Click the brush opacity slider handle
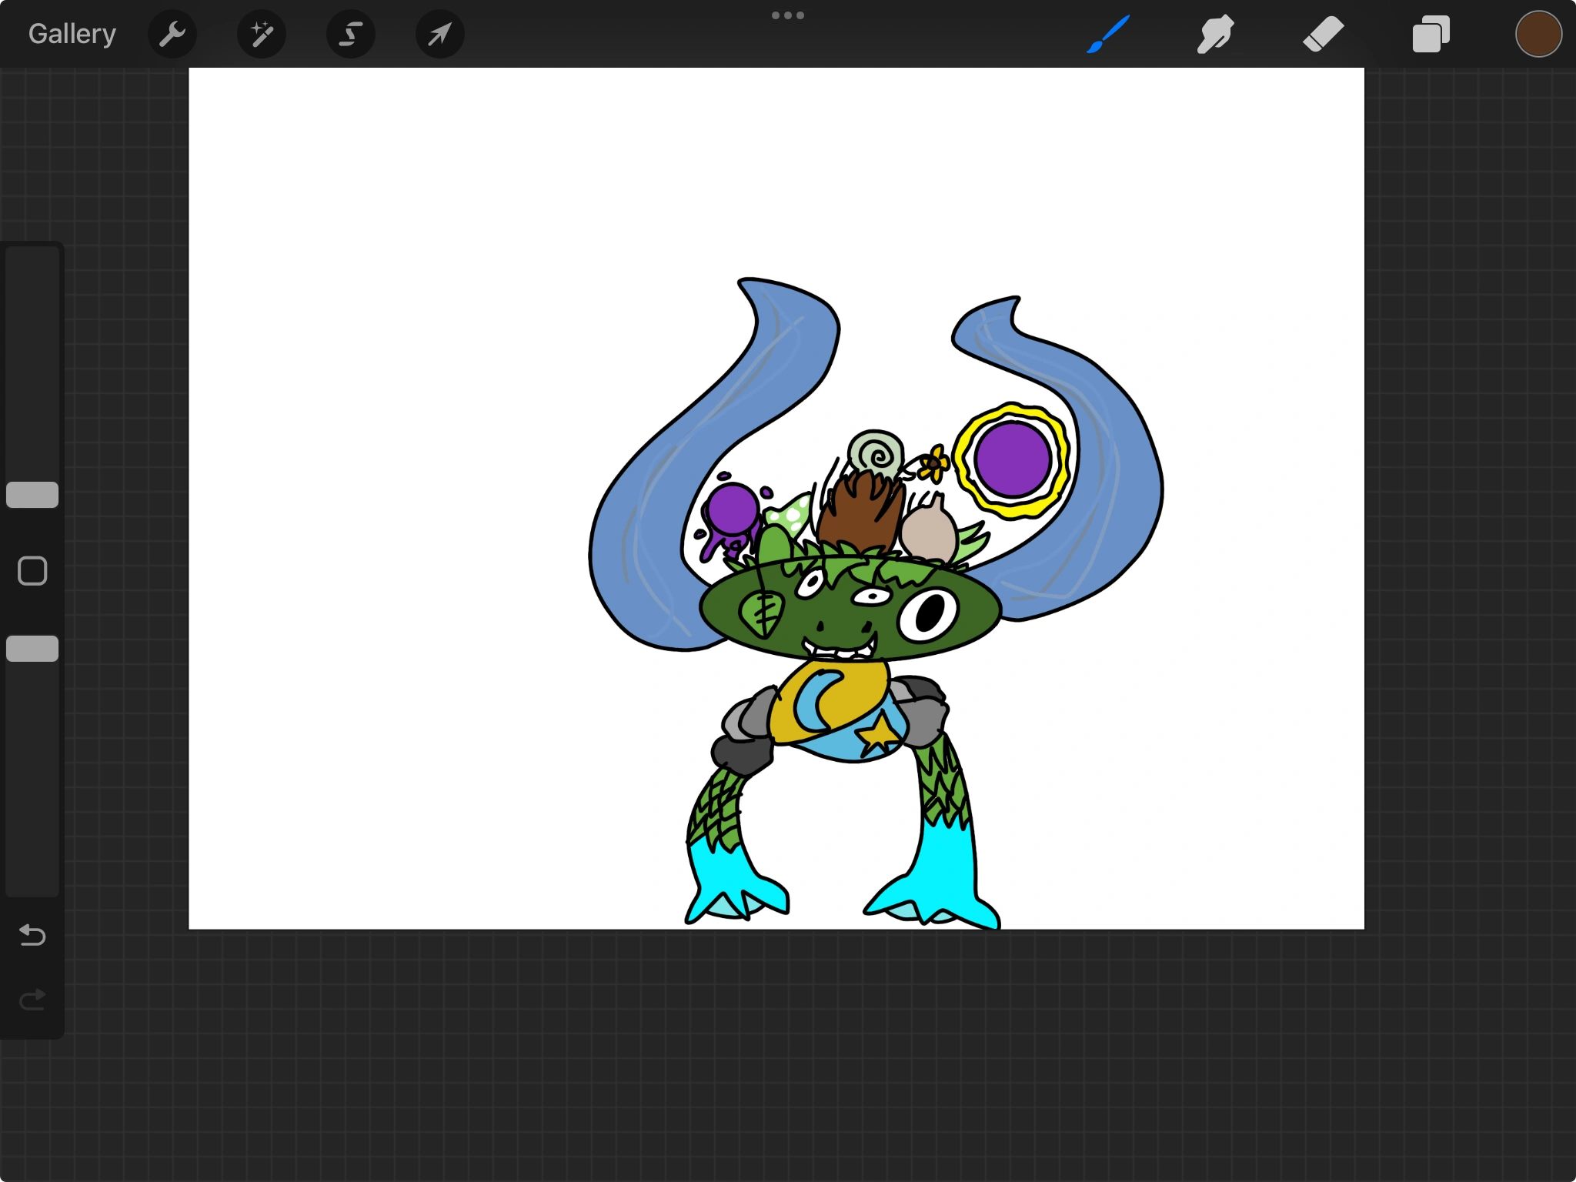This screenshot has width=1576, height=1182. point(32,649)
